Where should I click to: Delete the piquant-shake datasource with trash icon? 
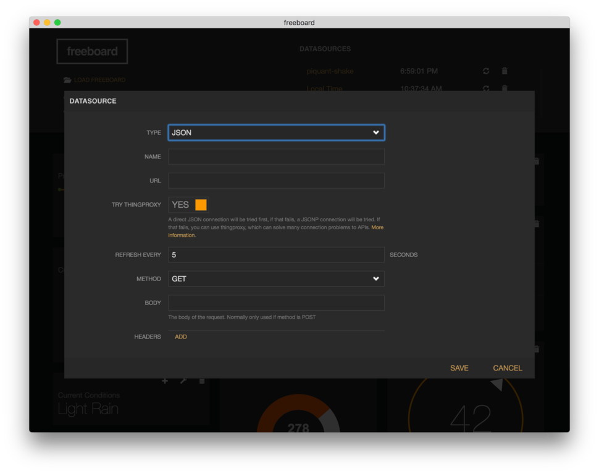pos(505,71)
